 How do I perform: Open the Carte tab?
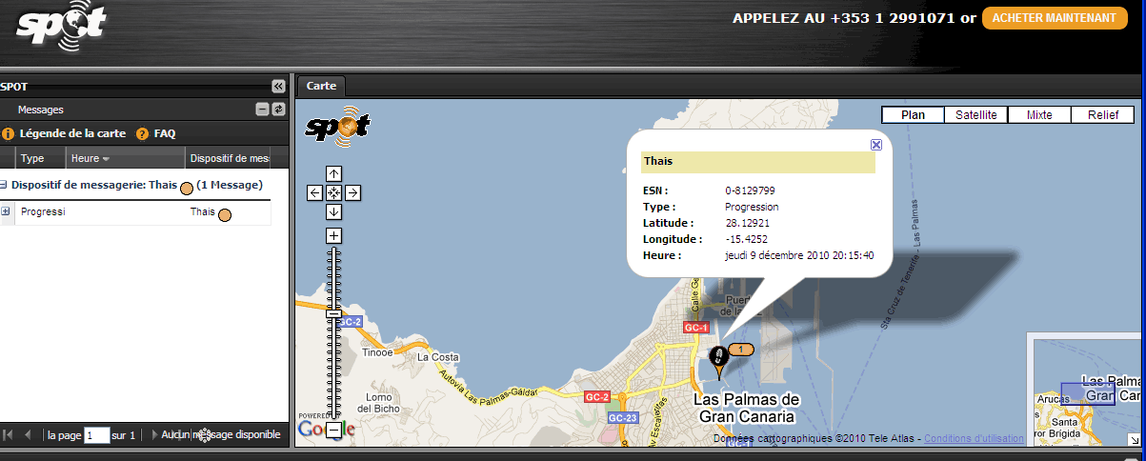click(x=321, y=86)
